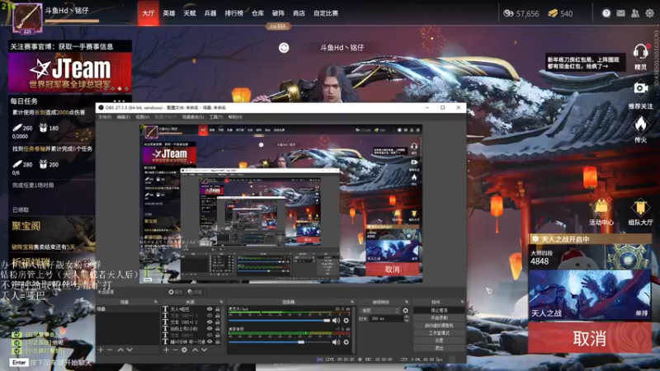The image size is (660, 371).
Task: Click the 精灵 headset icon
Action: (x=641, y=52)
